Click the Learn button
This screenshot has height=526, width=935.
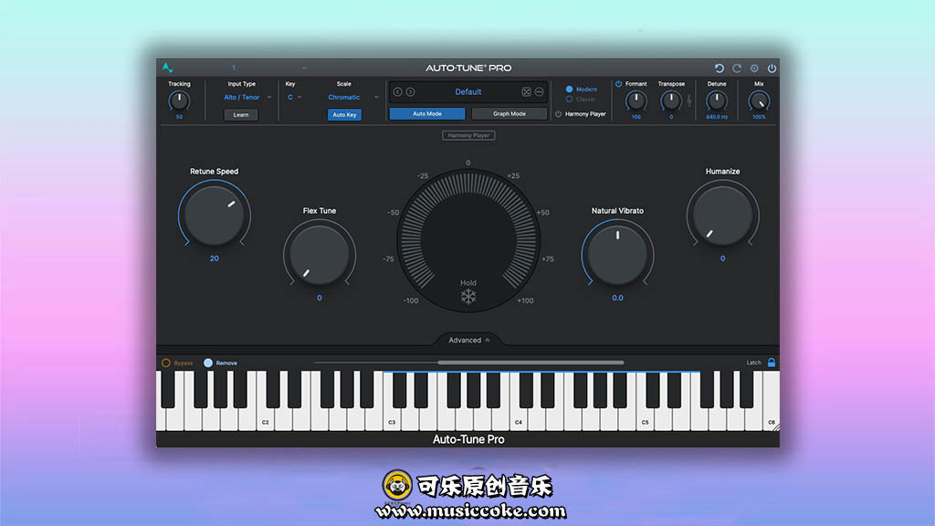pos(241,114)
